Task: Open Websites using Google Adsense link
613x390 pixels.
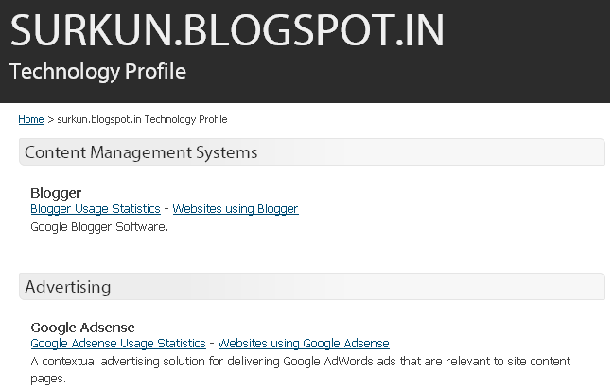Action: tap(304, 343)
